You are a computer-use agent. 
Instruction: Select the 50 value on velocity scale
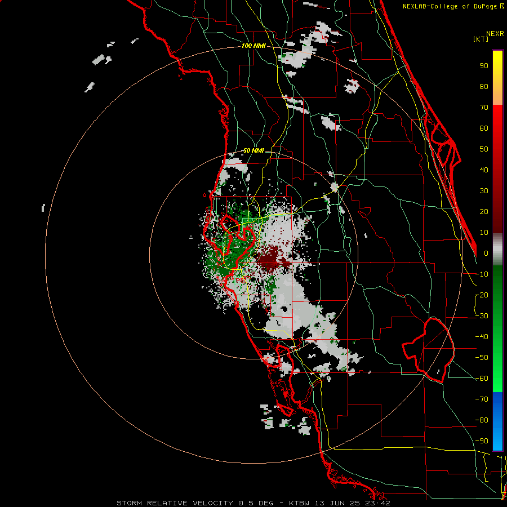[484, 149]
